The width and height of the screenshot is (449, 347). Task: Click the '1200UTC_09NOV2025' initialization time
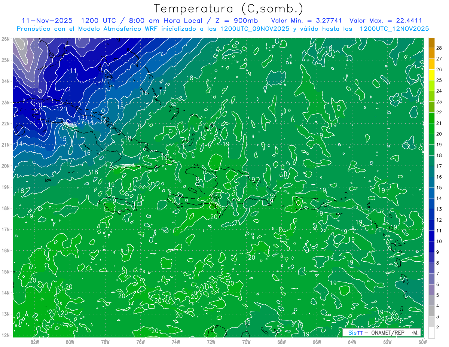click(255, 28)
